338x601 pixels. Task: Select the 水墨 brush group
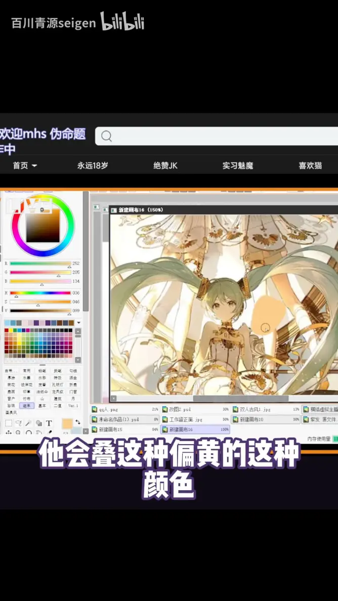pyautogui.click(x=26, y=377)
